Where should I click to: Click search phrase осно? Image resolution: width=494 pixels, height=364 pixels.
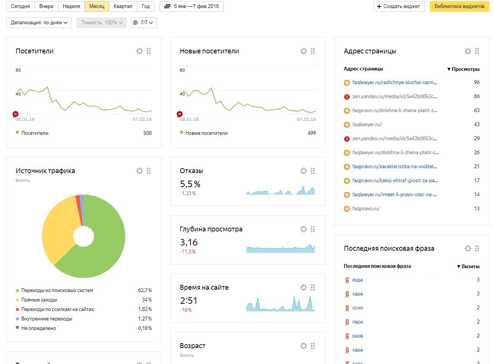(x=358, y=308)
